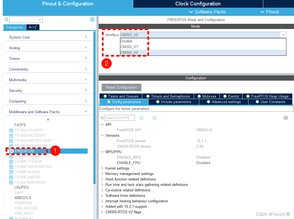294x219 pixels.
Task: Click the categories list vertical scrollbar
Action: click(95, 107)
